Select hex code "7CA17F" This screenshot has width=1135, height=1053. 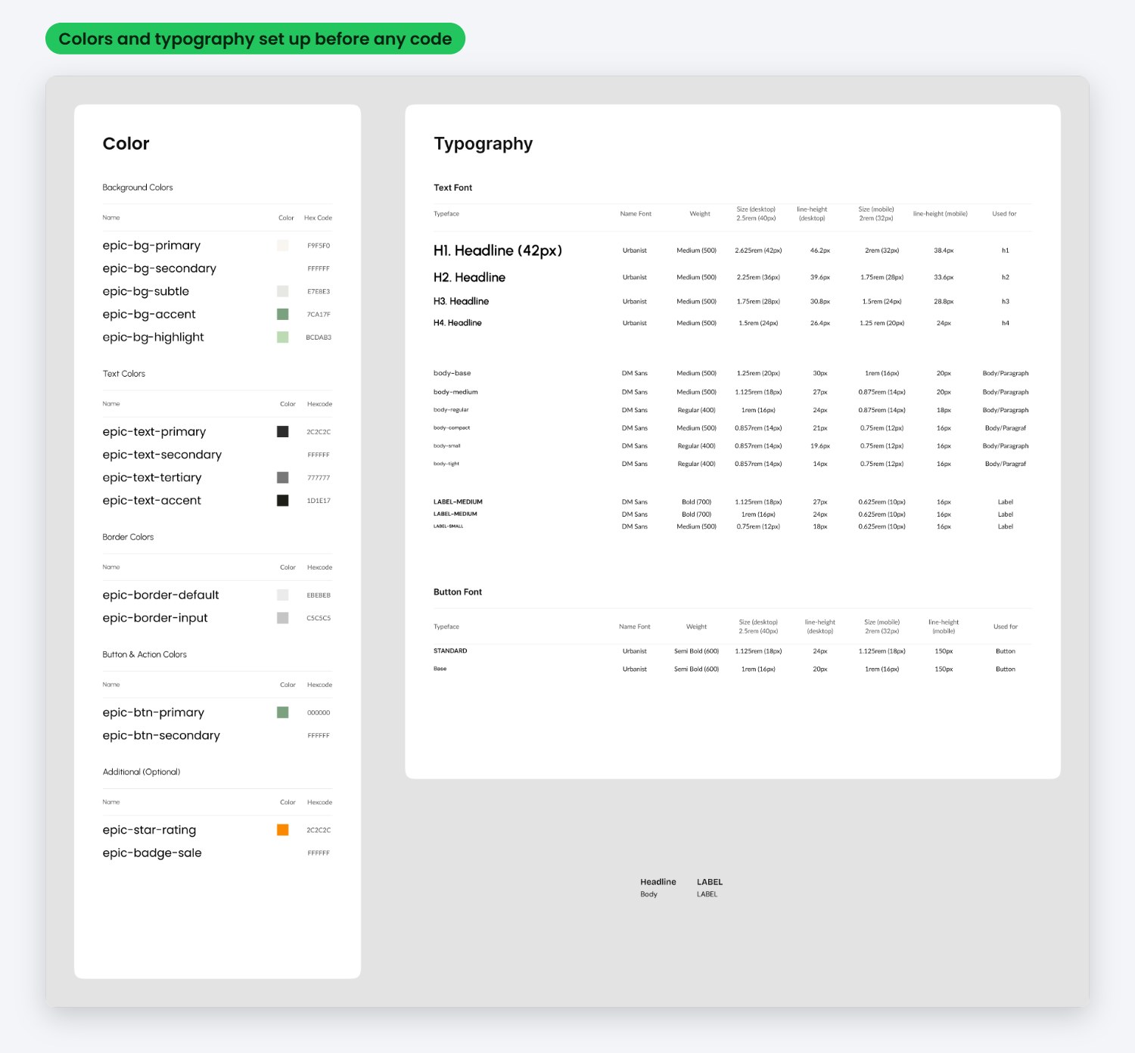(x=319, y=315)
